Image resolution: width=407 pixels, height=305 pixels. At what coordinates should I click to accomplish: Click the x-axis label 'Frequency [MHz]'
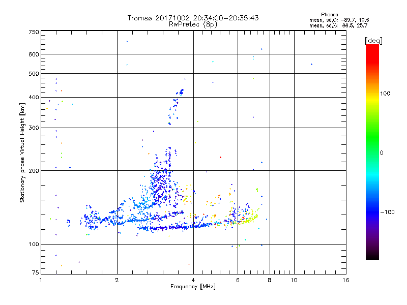point(193,287)
